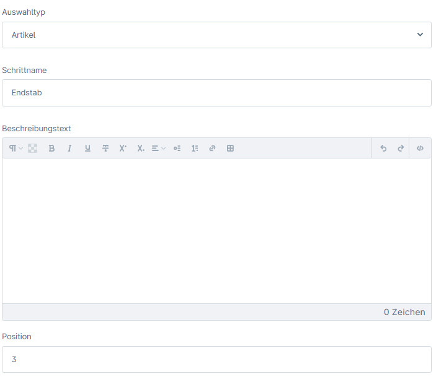Click the '0 Zeichen' character counter
This screenshot has width=436, height=377.
[x=404, y=312]
